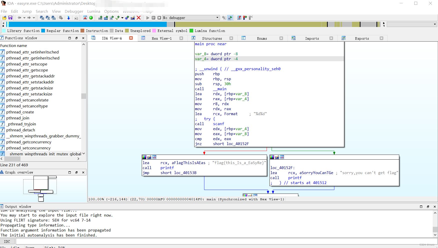Float the Functions window panel
The height and width of the screenshot is (248, 438).
click(76, 38)
